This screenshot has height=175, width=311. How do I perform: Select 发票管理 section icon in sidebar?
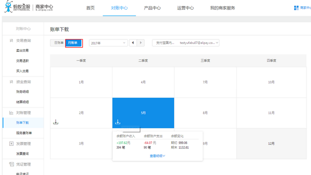(11, 143)
